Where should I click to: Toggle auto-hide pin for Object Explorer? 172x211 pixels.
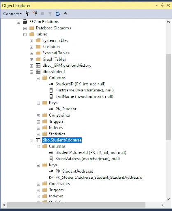click(163, 5)
